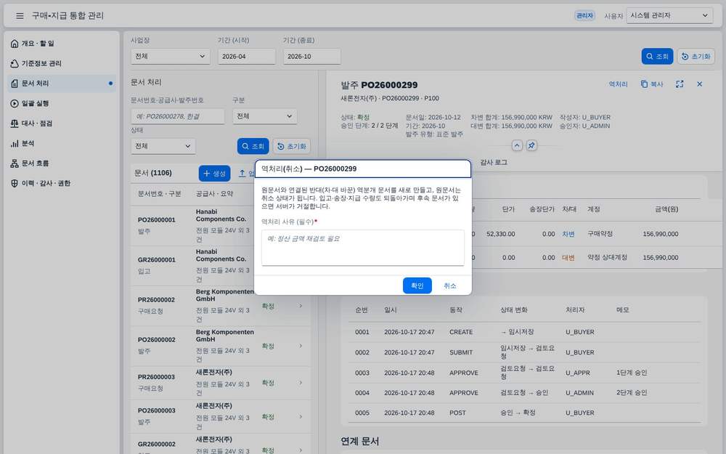
Task: Click the 기간 (시작) 2026-04 field
Action: click(x=246, y=57)
